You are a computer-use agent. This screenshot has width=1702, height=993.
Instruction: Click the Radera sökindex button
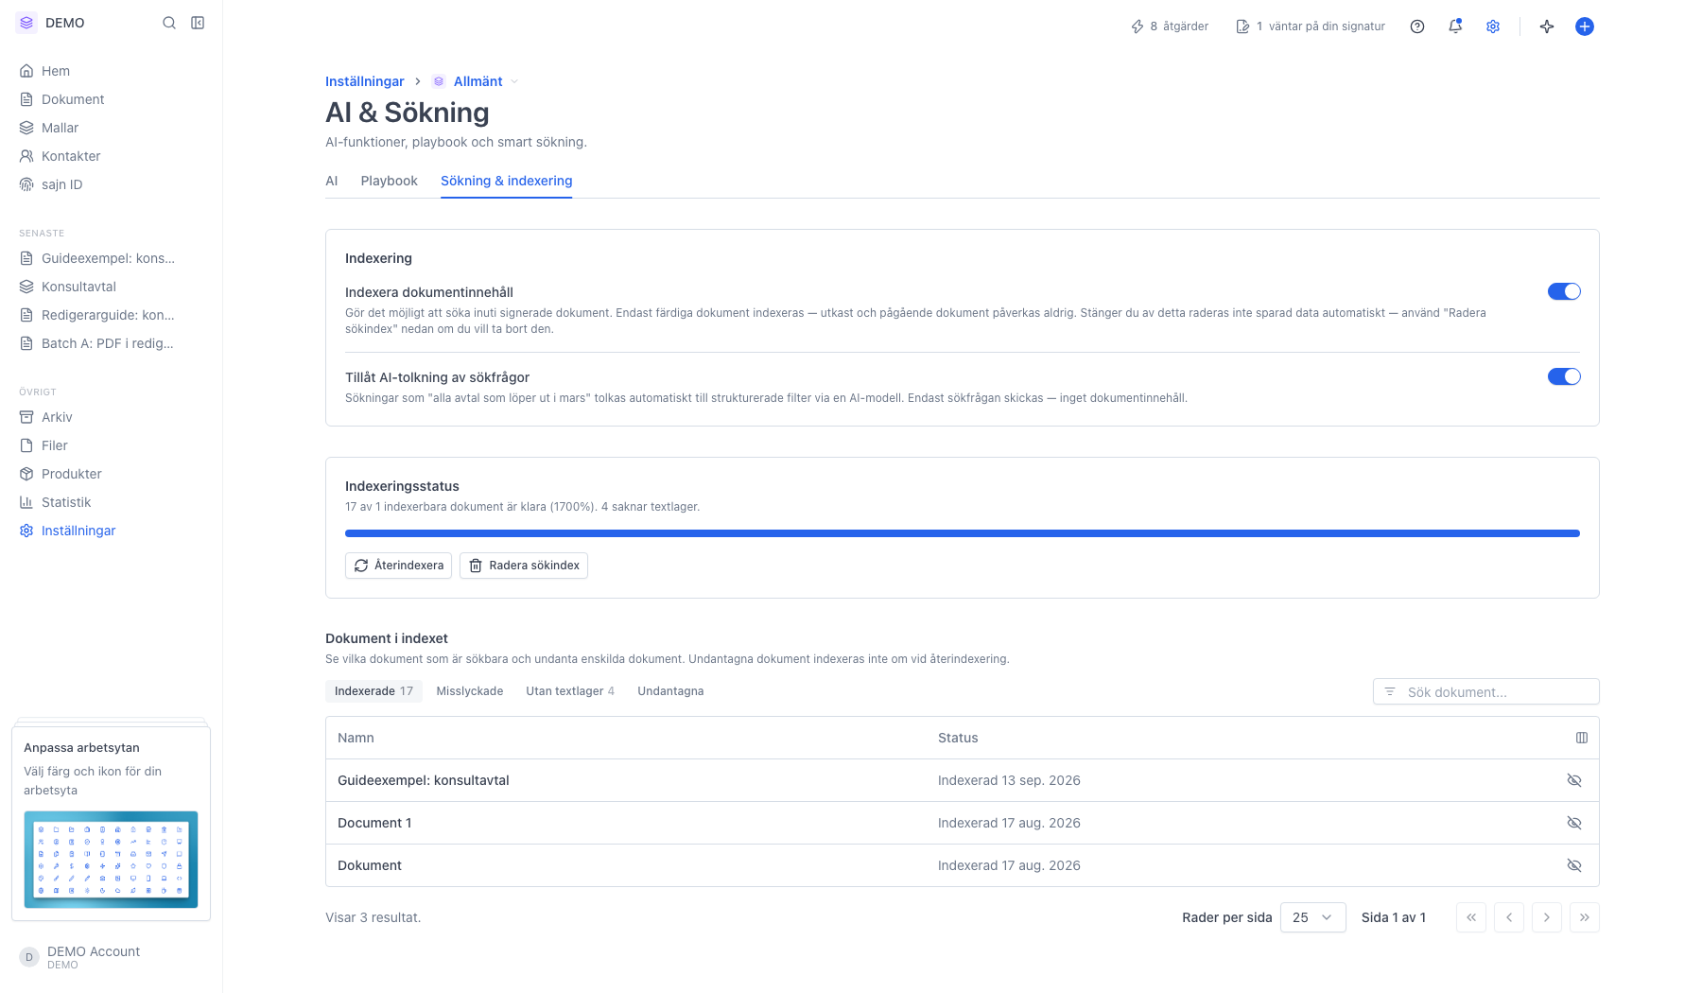(x=524, y=566)
